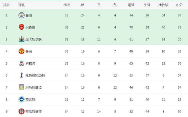Open the 纽卡斯尔联 team page
The height and width of the screenshot is (117, 188).
34,39
